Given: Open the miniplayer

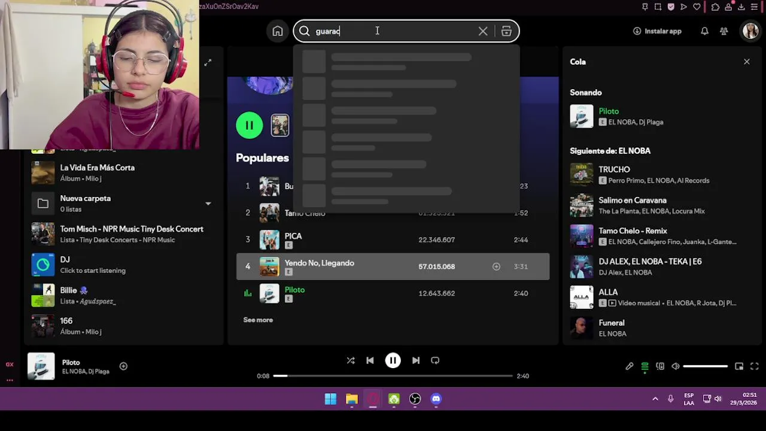Looking at the screenshot, I should (x=739, y=366).
